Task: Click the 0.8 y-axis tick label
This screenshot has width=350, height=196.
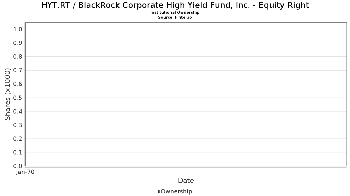Action: pyautogui.click(x=18, y=57)
